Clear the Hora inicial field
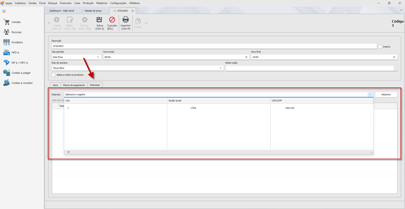Screen dimensions: 405x209 [x=246, y=57]
